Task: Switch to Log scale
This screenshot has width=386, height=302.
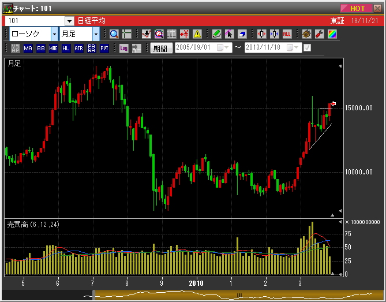Action: (123, 49)
